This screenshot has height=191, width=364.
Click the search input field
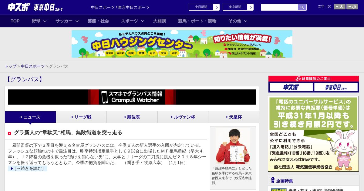click(x=279, y=7)
